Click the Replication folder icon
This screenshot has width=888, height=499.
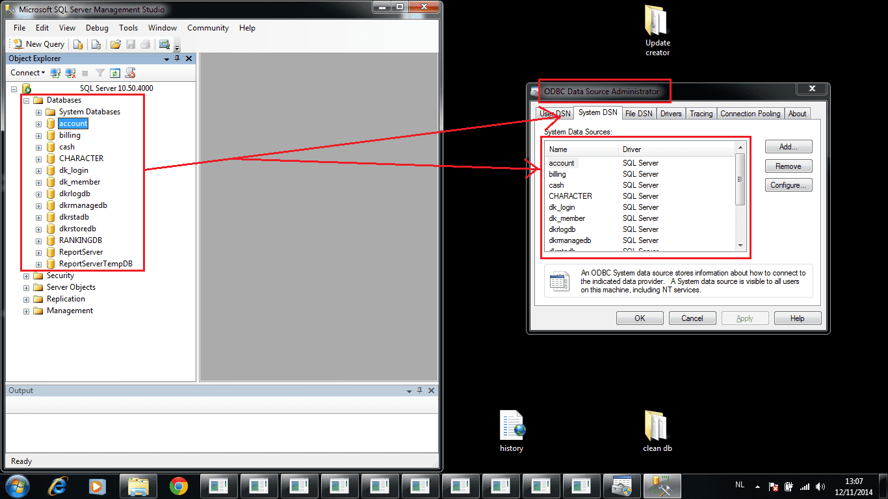click(38, 299)
